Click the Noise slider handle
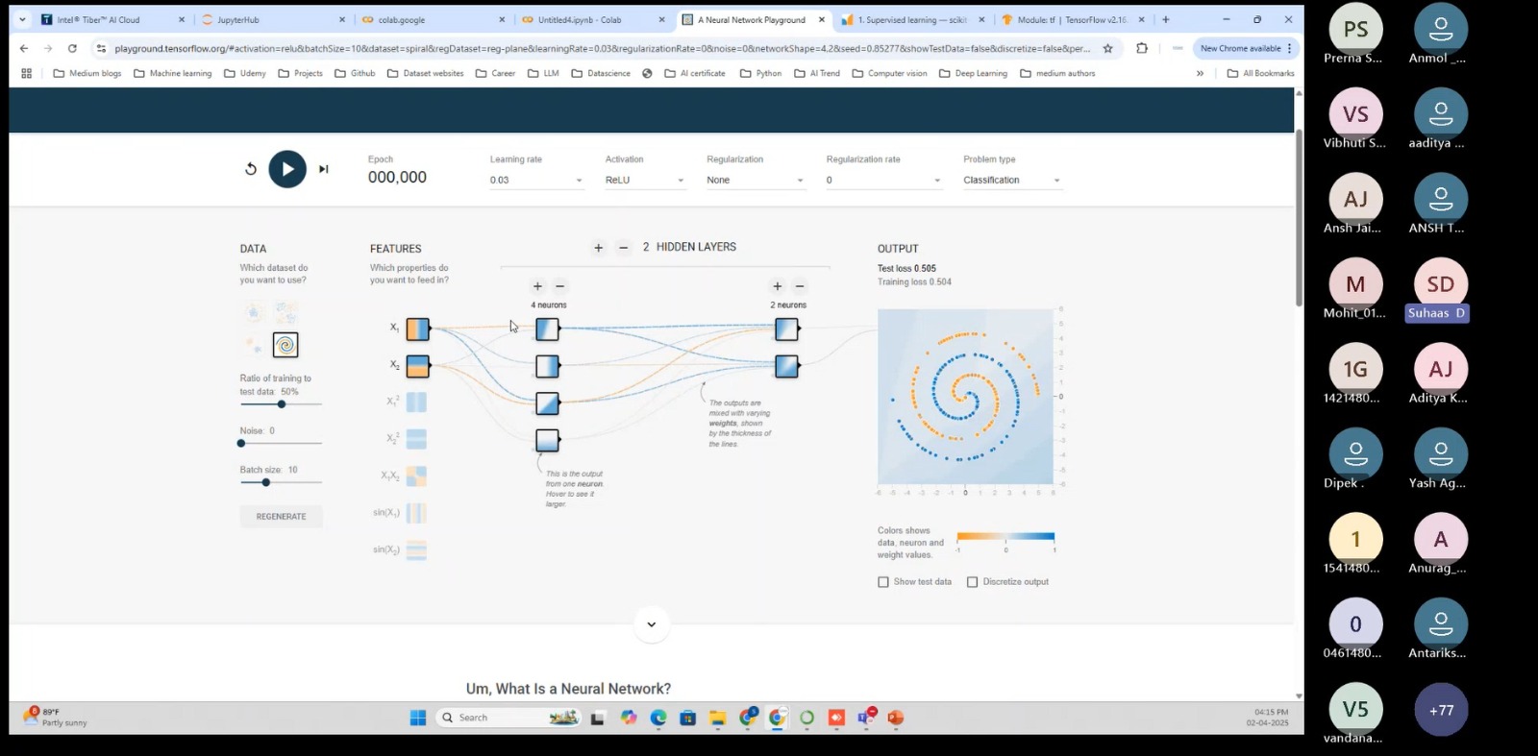 tap(241, 444)
